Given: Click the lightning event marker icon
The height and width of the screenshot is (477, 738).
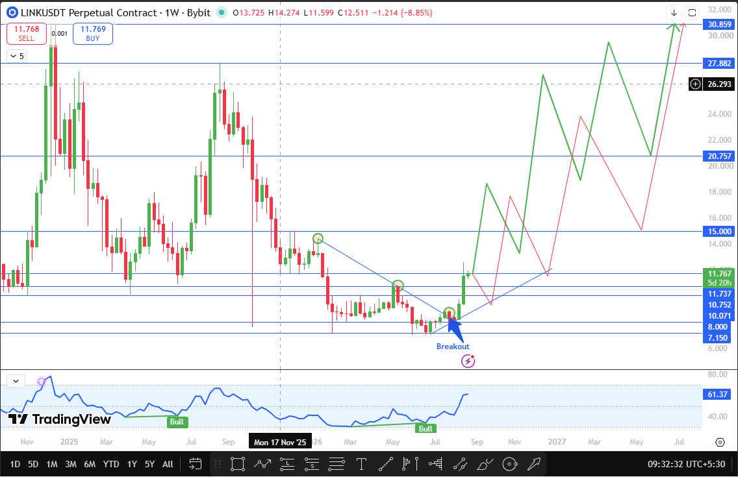Looking at the screenshot, I should pos(468,361).
